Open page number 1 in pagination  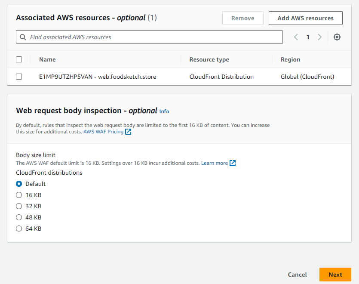click(308, 37)
